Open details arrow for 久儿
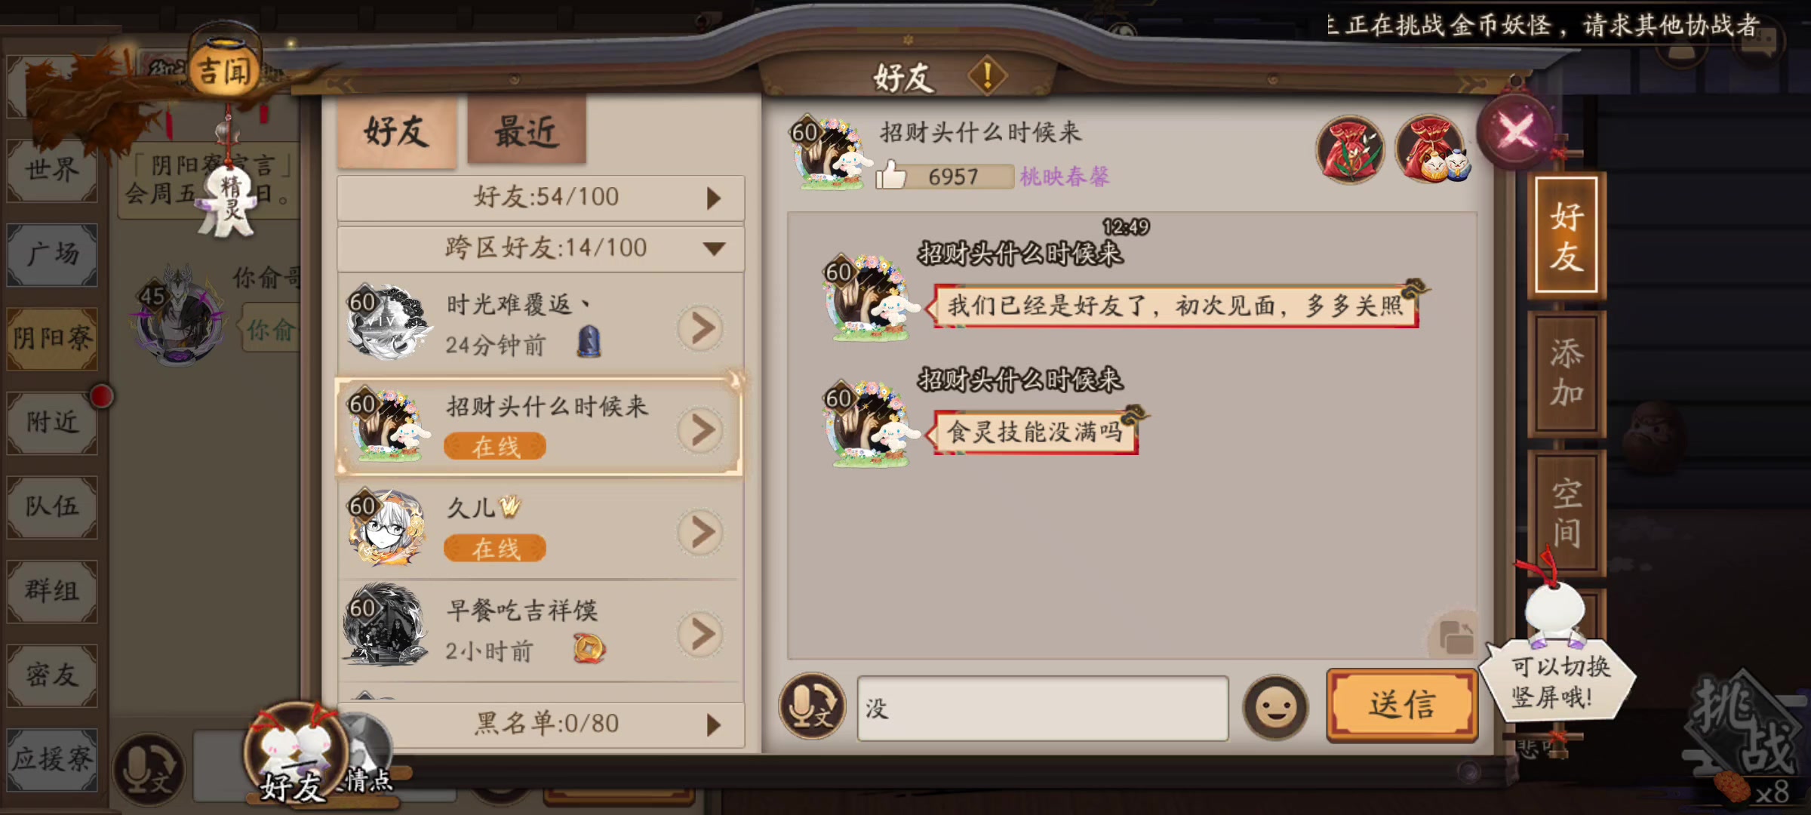Viewport: 1811px width, 815px height. click(x=701, y=531)
